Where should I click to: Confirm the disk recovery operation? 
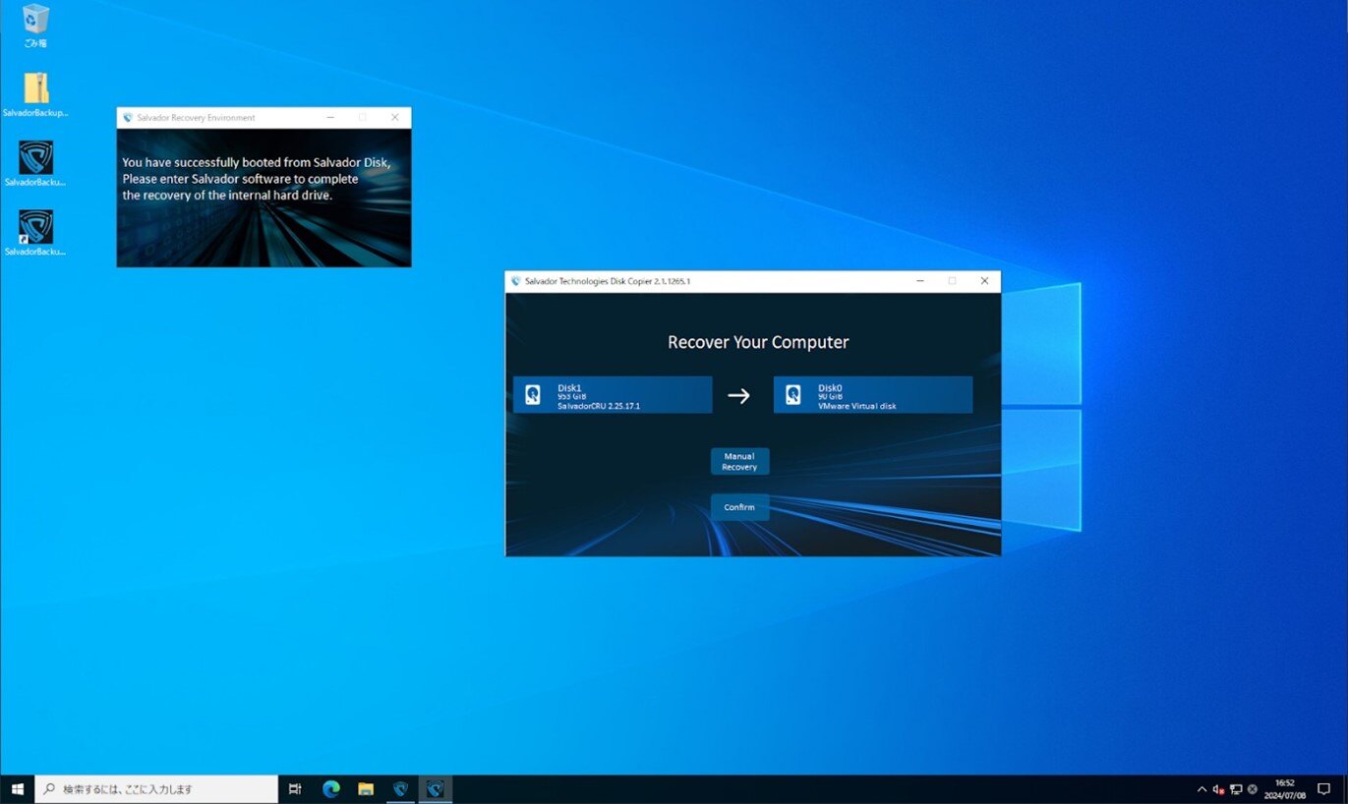point(739,507)
